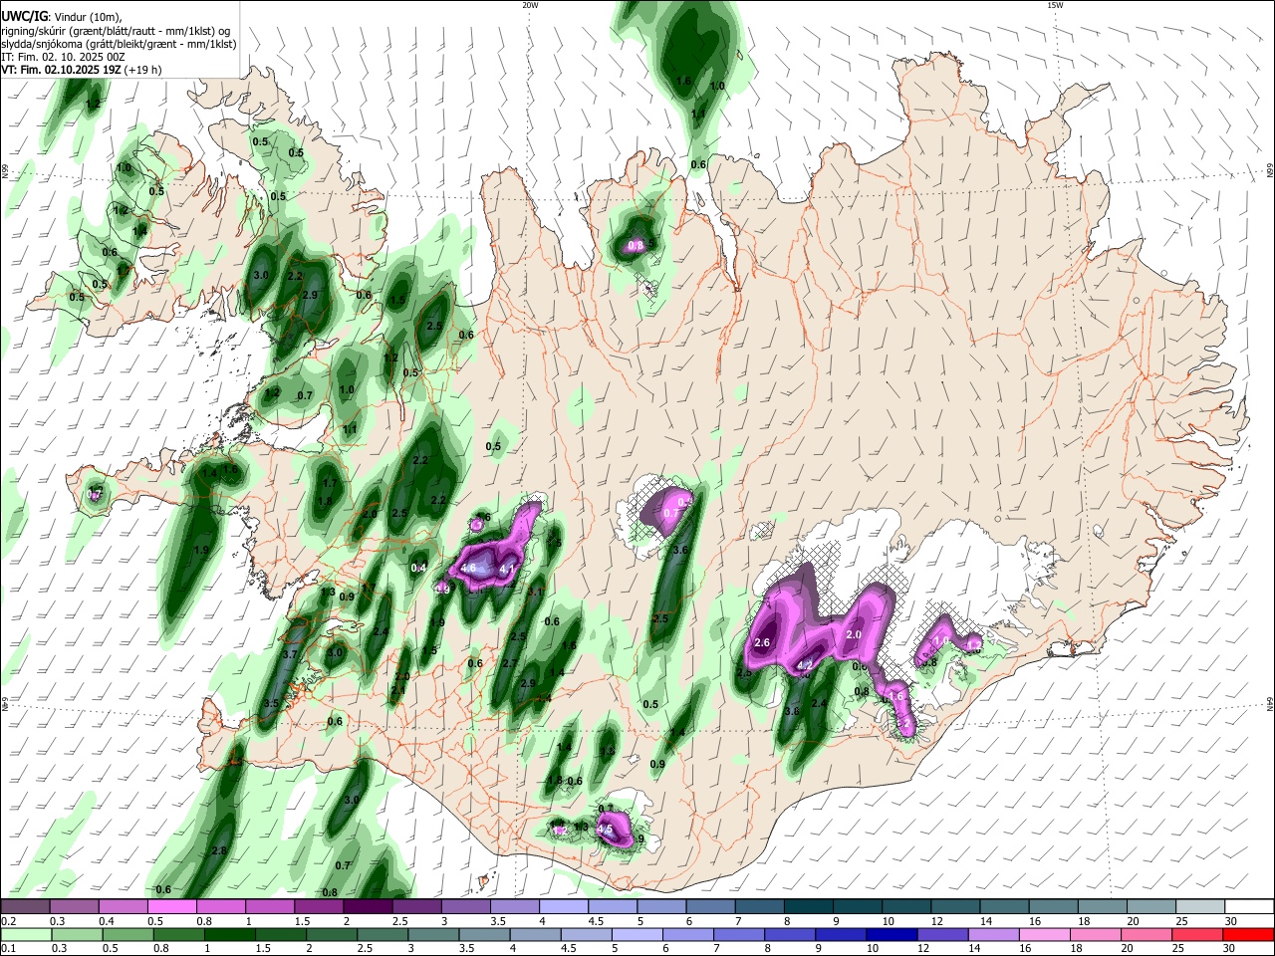Click the bright pink 0.5 swatch in the snow legend row
Image resolution: width=1275 pixels, height=956 pixels.
[x=171, y=906]
